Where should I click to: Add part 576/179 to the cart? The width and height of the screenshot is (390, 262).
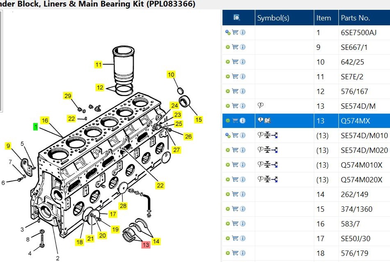[x=235, y=253]
